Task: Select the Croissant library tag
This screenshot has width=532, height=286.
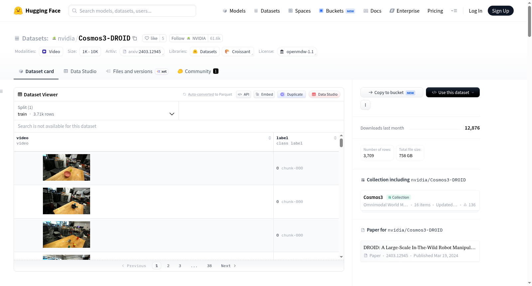Action: coord(238,51)
